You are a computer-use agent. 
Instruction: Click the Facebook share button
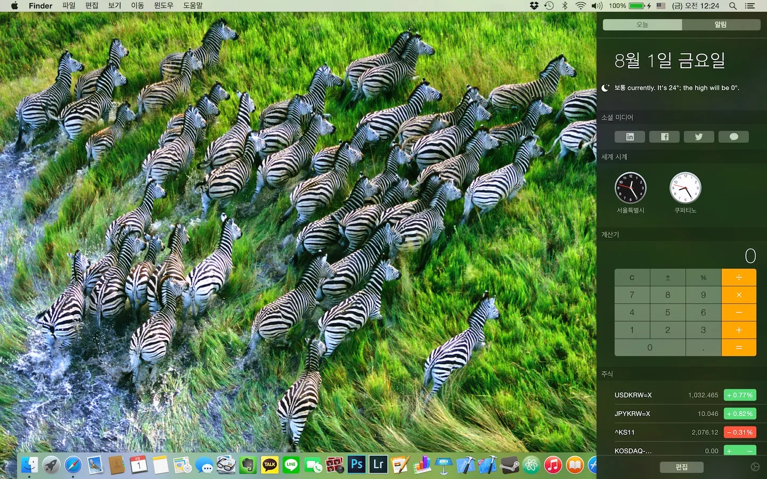(664, 137)
